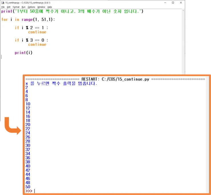Click the shell prompt >>> input line
The height and width of the screenshot is (195, 211).
click(116, 191)
